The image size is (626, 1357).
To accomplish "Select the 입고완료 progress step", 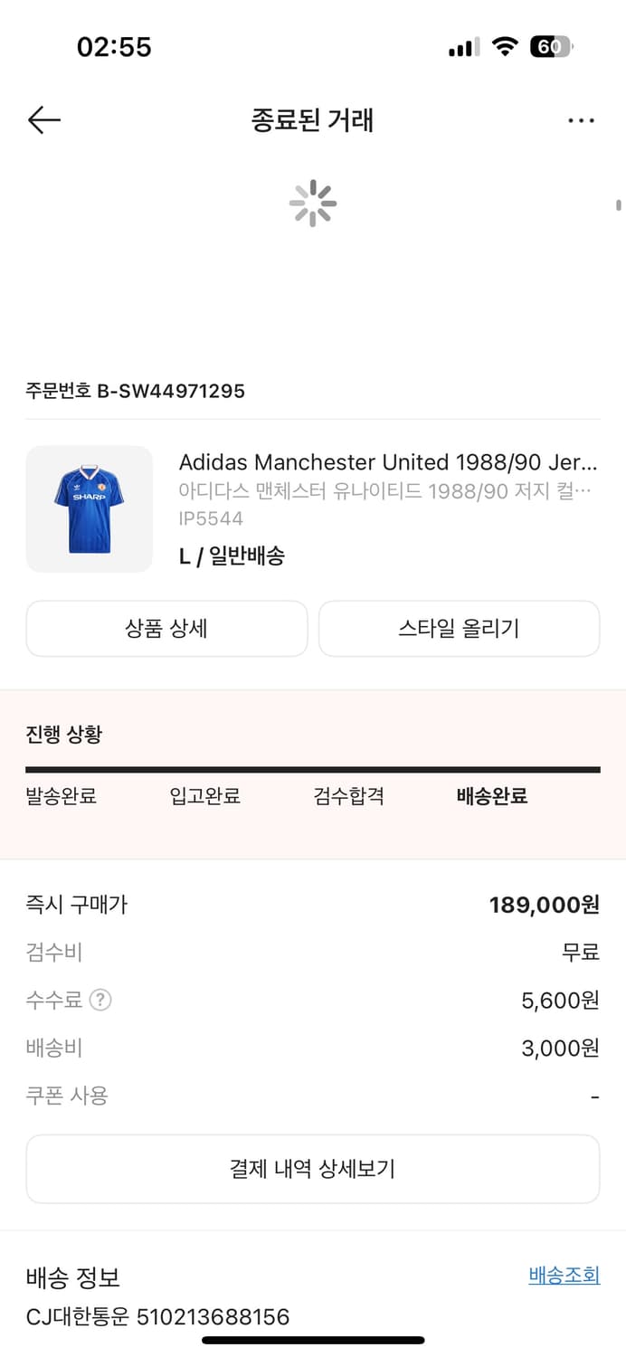I will pyautogui.click(x=204, y=796).
